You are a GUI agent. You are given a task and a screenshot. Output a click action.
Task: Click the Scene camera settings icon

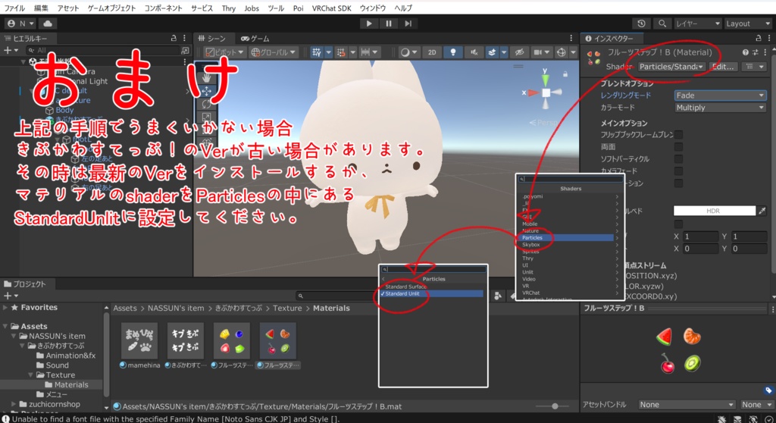click(x=538, y=52)
